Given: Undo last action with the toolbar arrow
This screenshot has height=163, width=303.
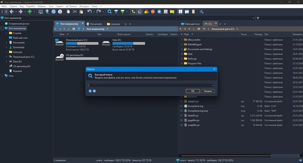Looking at the screenshot, I should 89,12.
